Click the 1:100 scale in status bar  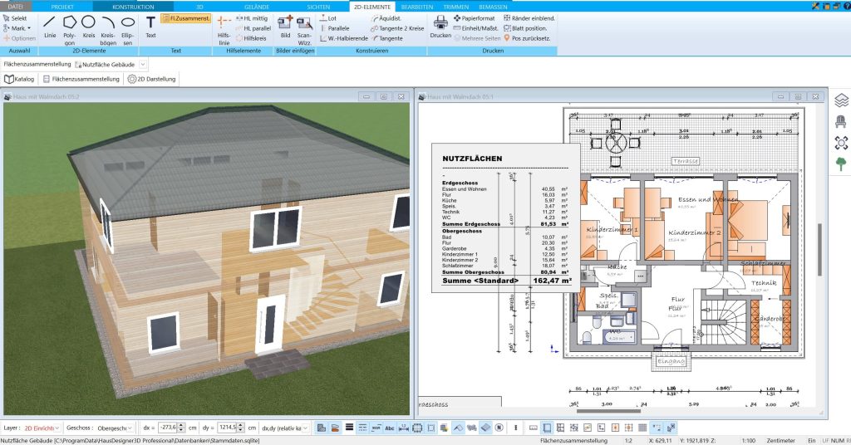tap(749, 441)
